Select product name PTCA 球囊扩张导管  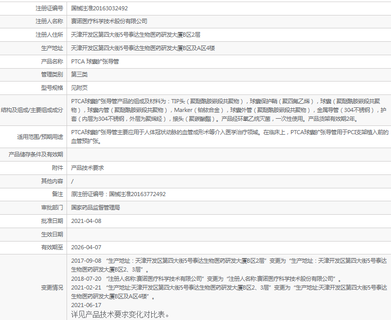[95, 61]
